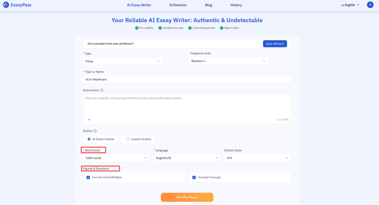Click the Pro quality text
379x205 pixels.
click(146, 28)
